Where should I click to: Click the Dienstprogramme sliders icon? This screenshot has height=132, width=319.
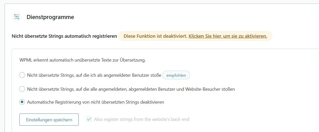[17, 17]
